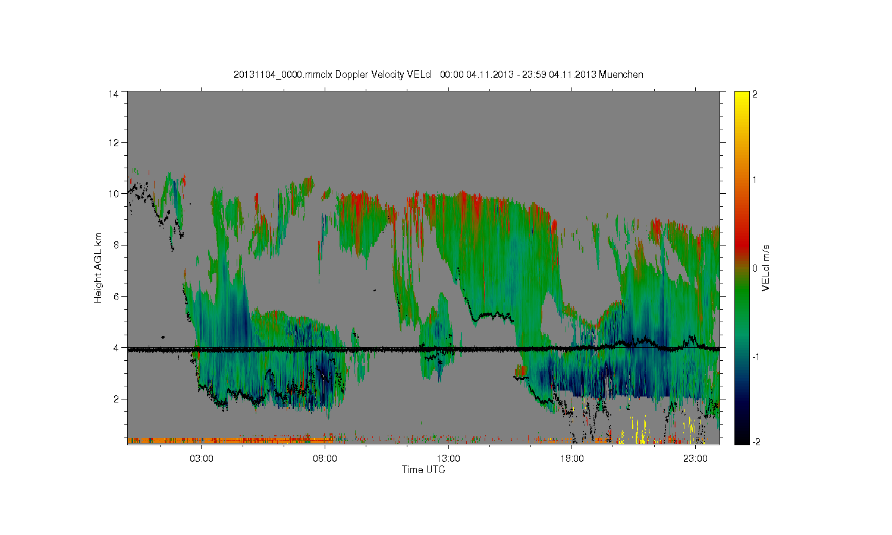
Task: Click the colorbar tick label 0
Action: pyautogui.click(x=755, y=268)
